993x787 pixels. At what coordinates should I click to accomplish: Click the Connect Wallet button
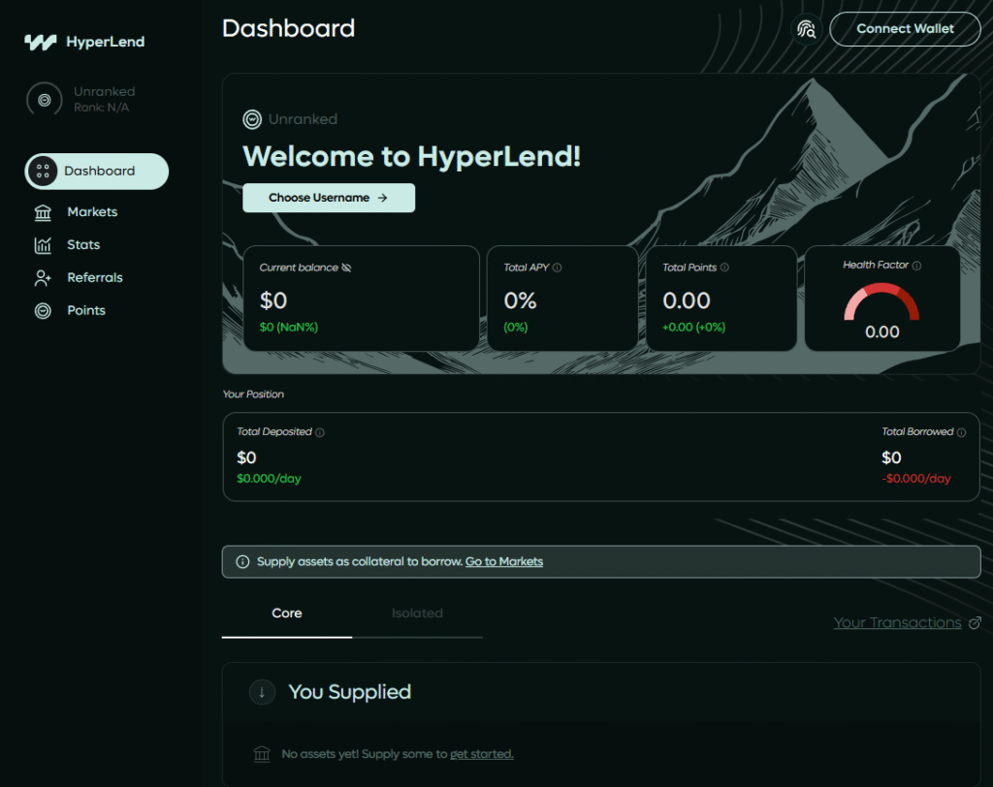point(904,29)
